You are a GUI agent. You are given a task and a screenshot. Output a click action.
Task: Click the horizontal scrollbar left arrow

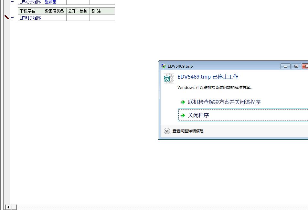pos(8,207)
